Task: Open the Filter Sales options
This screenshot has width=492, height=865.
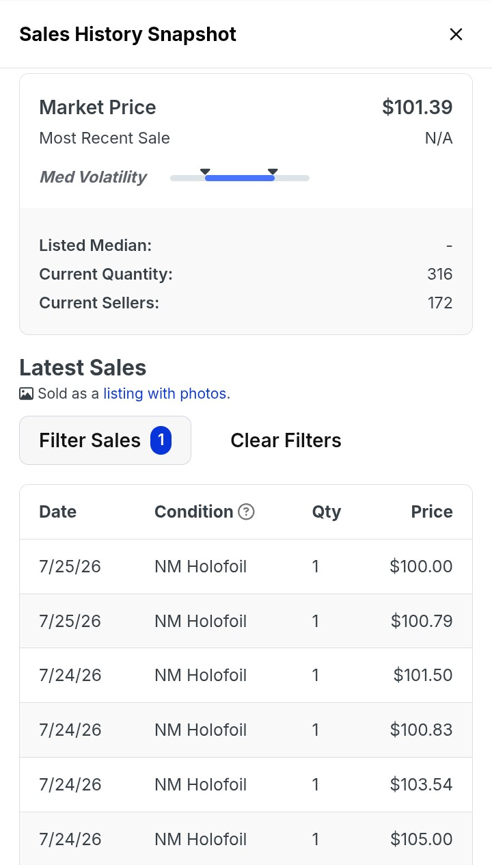Action: tap(105, 440)
